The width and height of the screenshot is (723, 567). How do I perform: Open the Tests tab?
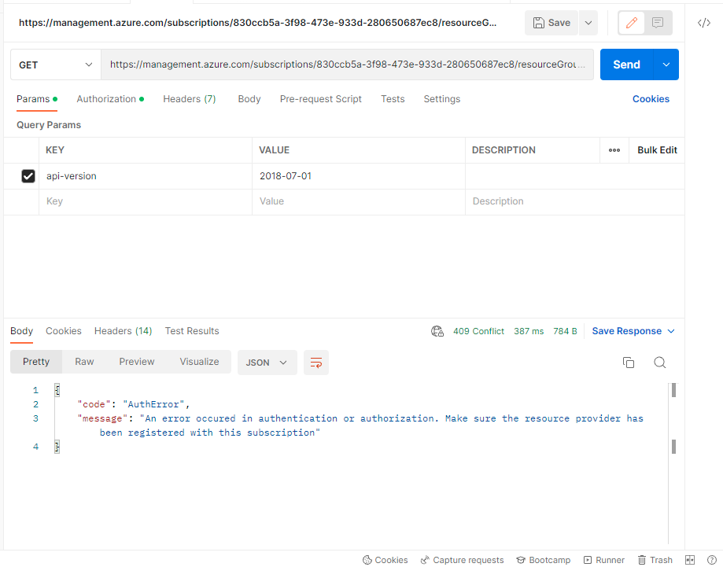[393, 99]
